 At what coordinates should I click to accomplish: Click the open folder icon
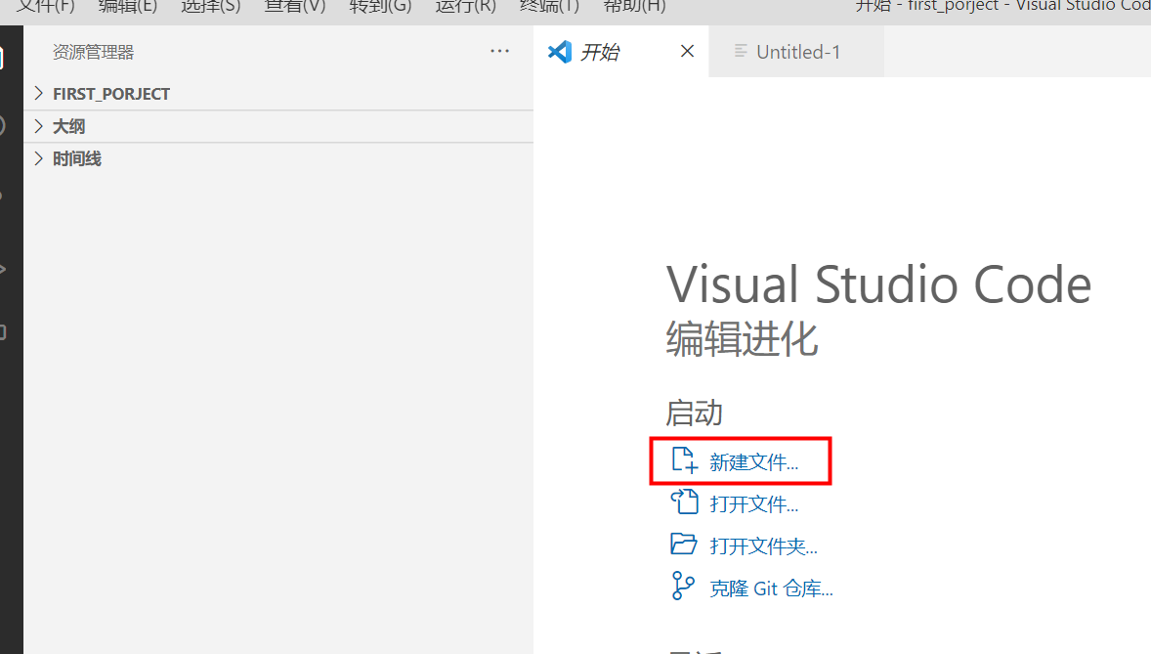point(683,544)
